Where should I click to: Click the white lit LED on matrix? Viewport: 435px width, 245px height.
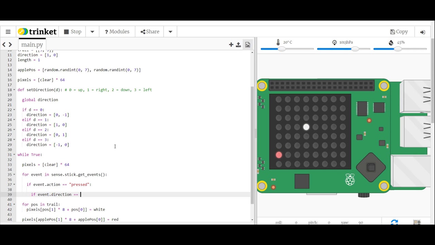[306, 127]
